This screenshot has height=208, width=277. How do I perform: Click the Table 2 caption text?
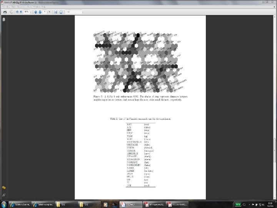140,119
